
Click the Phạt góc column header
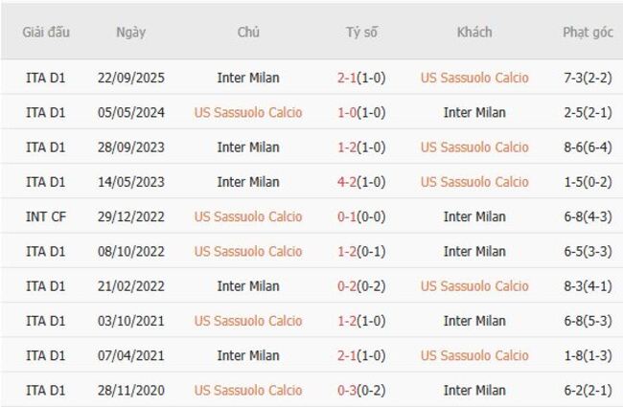[588, 33]
